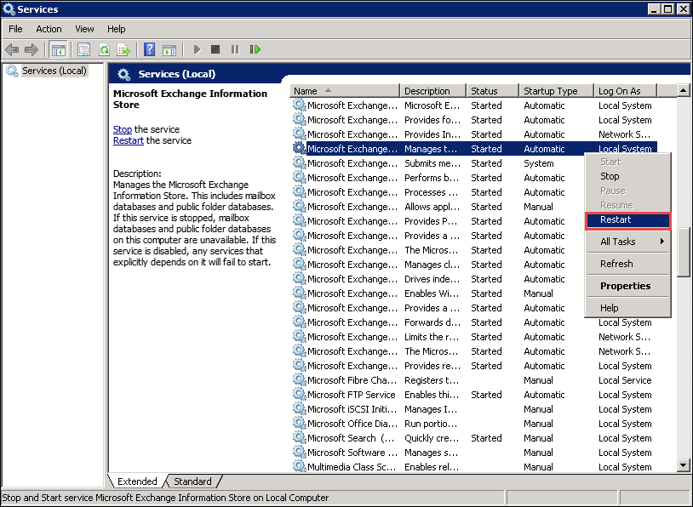Refresh the services list via the refresh icon
Viewport: 693px width, 507px height.
click(104, 49)
